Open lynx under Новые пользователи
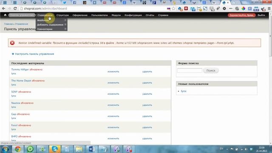 pyautogui.click(x=184, y=91)
